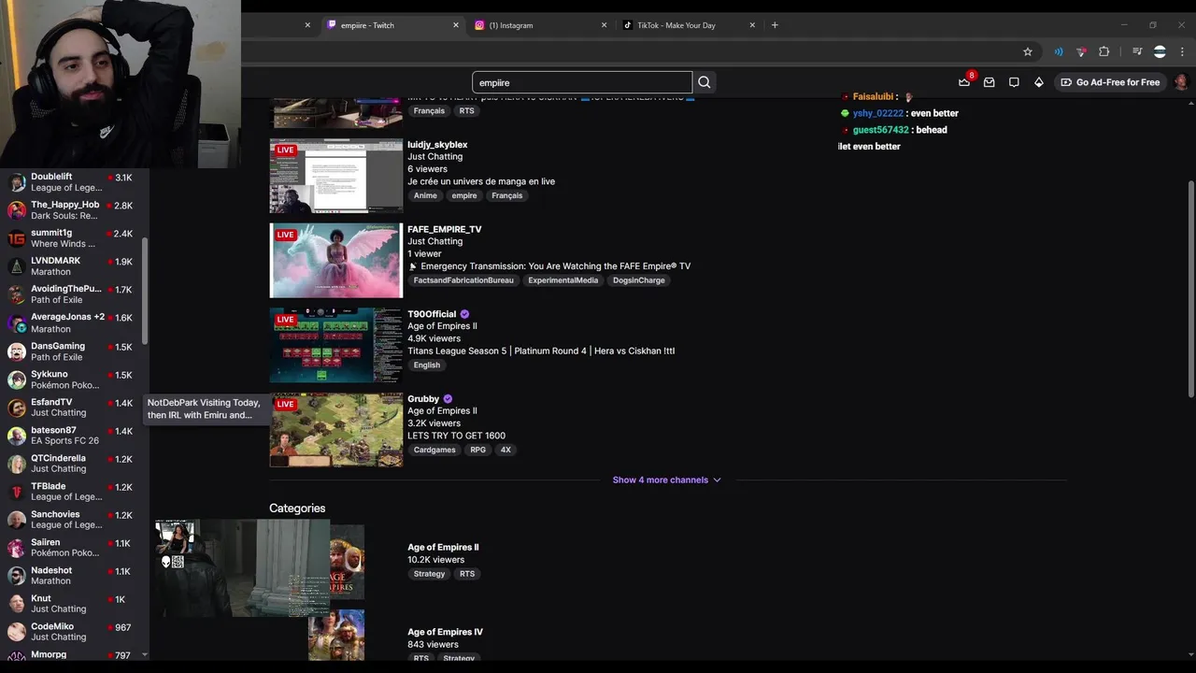This screenshot has height=673, width=1196.
Task: Close the Instagram tab
Action: [604, 25]
